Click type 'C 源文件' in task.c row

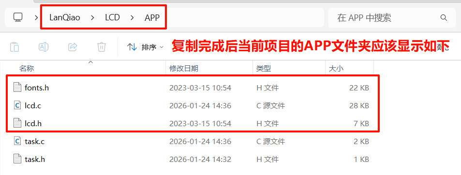coord(271,142)
